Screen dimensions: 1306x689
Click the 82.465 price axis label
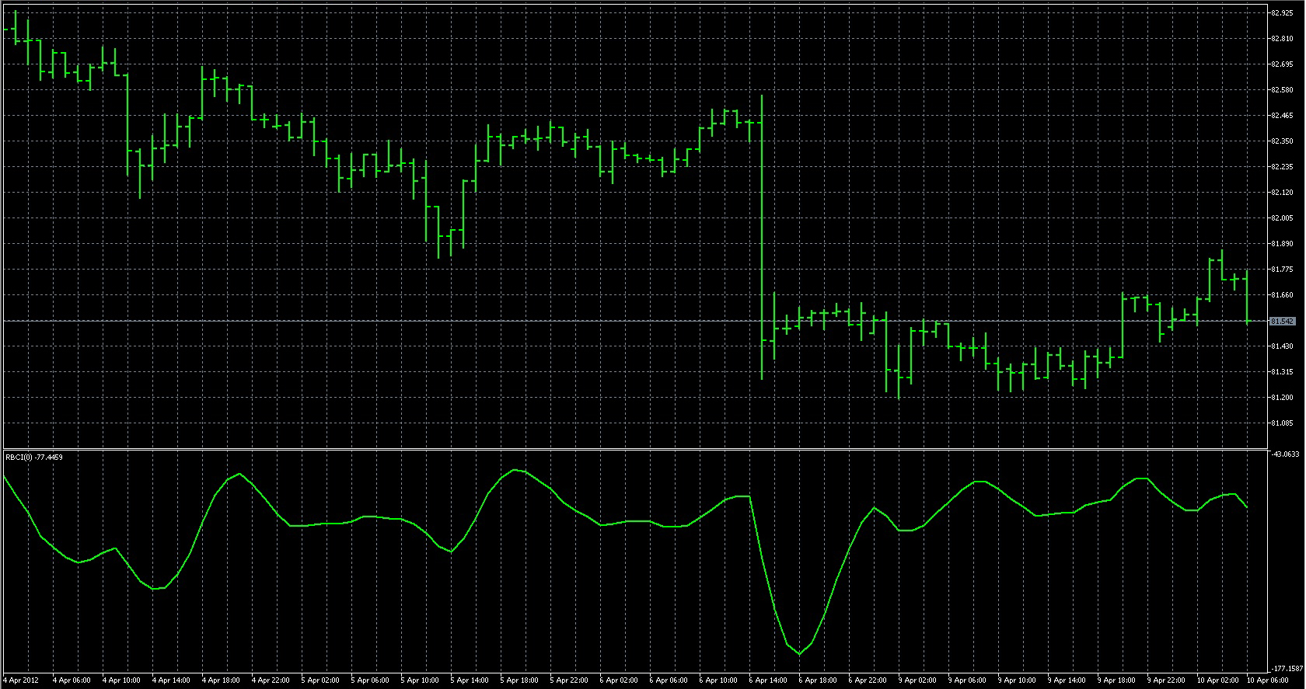click(x=1282, y=116)
